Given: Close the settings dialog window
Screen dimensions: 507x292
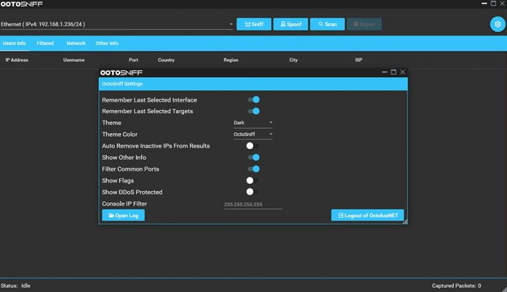Looking at the screenshot, I should point(403,72).
